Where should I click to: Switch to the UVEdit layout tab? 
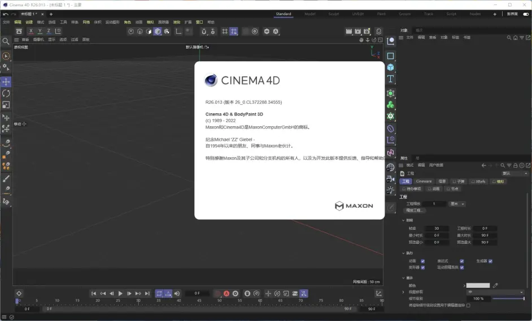[x=357, y=14]
